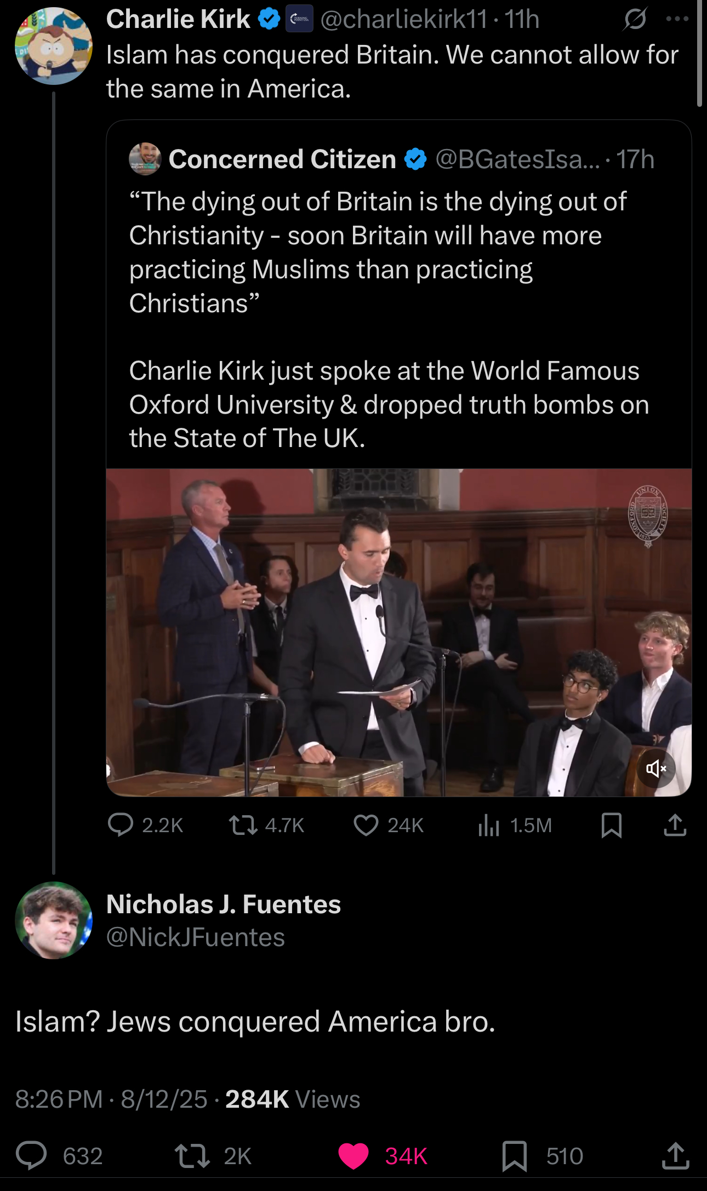
Task: Go to the @NickJFuentes handle link
Action: [x=196, y=937]
